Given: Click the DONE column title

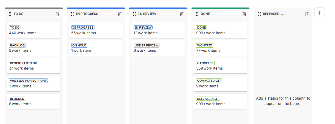Looking at the screenshot, I should pyautogui.click(x=205, y=14).
